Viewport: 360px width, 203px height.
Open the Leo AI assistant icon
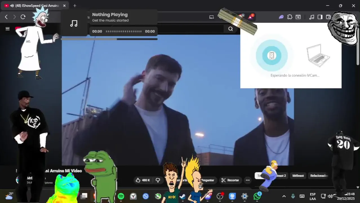pyautogui.click(x=281, y=17)
